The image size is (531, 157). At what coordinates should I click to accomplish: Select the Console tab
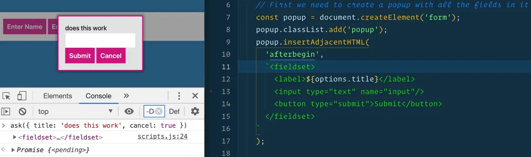(x=98, y=96)
